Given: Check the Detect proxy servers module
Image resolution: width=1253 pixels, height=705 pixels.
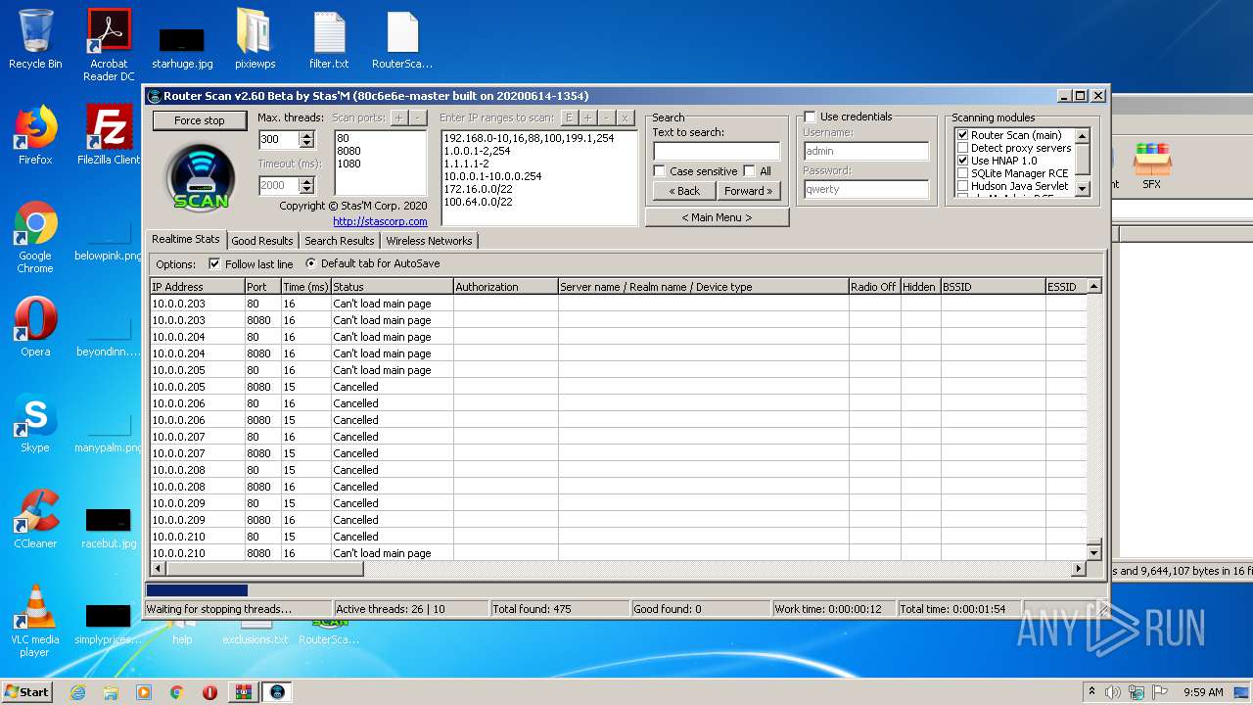Looking at the screenshot, I should click(x=963, y=148).
